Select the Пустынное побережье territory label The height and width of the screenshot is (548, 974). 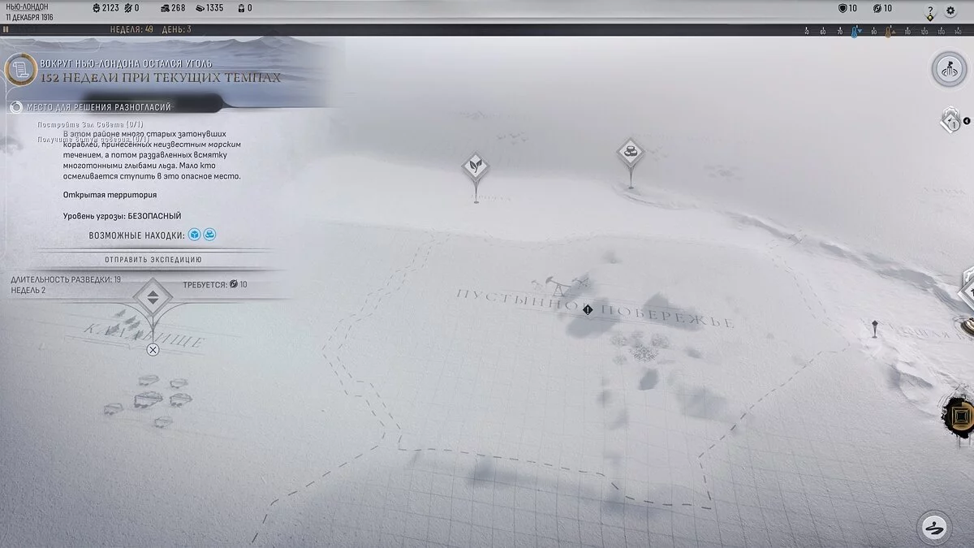pyautogui.click(x=595, y=309)
